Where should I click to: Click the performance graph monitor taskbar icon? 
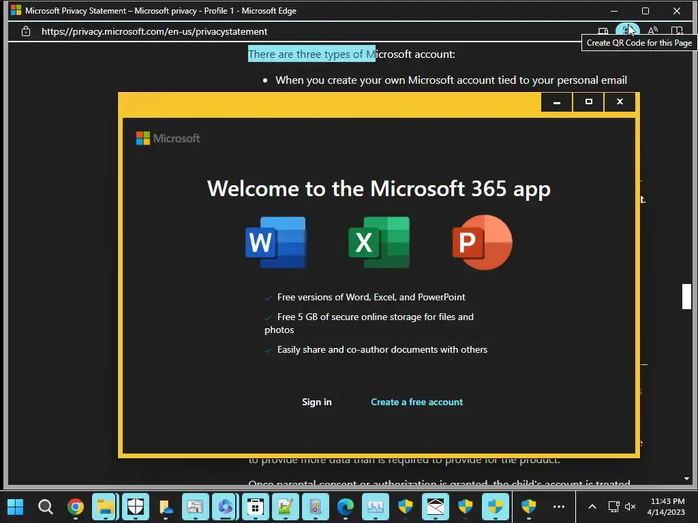tap(376, 507)
